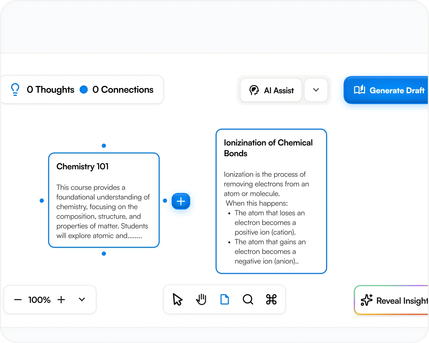Select the document/note tool in the toolbar
Image resolution: width=429 pixels, height=343 pixels.
pyautogui.click(x=224, y=299)
